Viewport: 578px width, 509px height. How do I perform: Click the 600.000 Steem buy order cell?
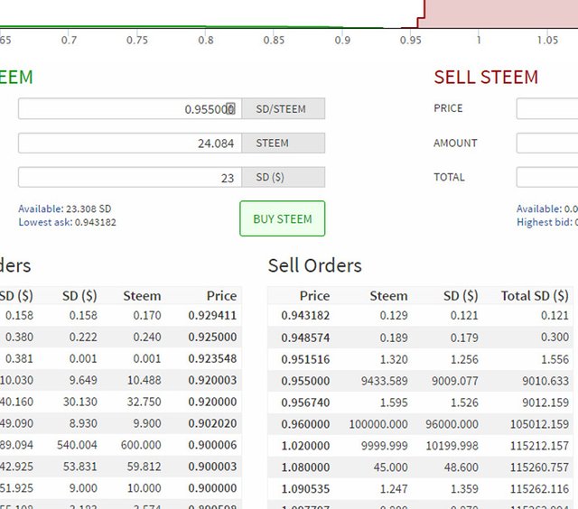tap(141, 445)
